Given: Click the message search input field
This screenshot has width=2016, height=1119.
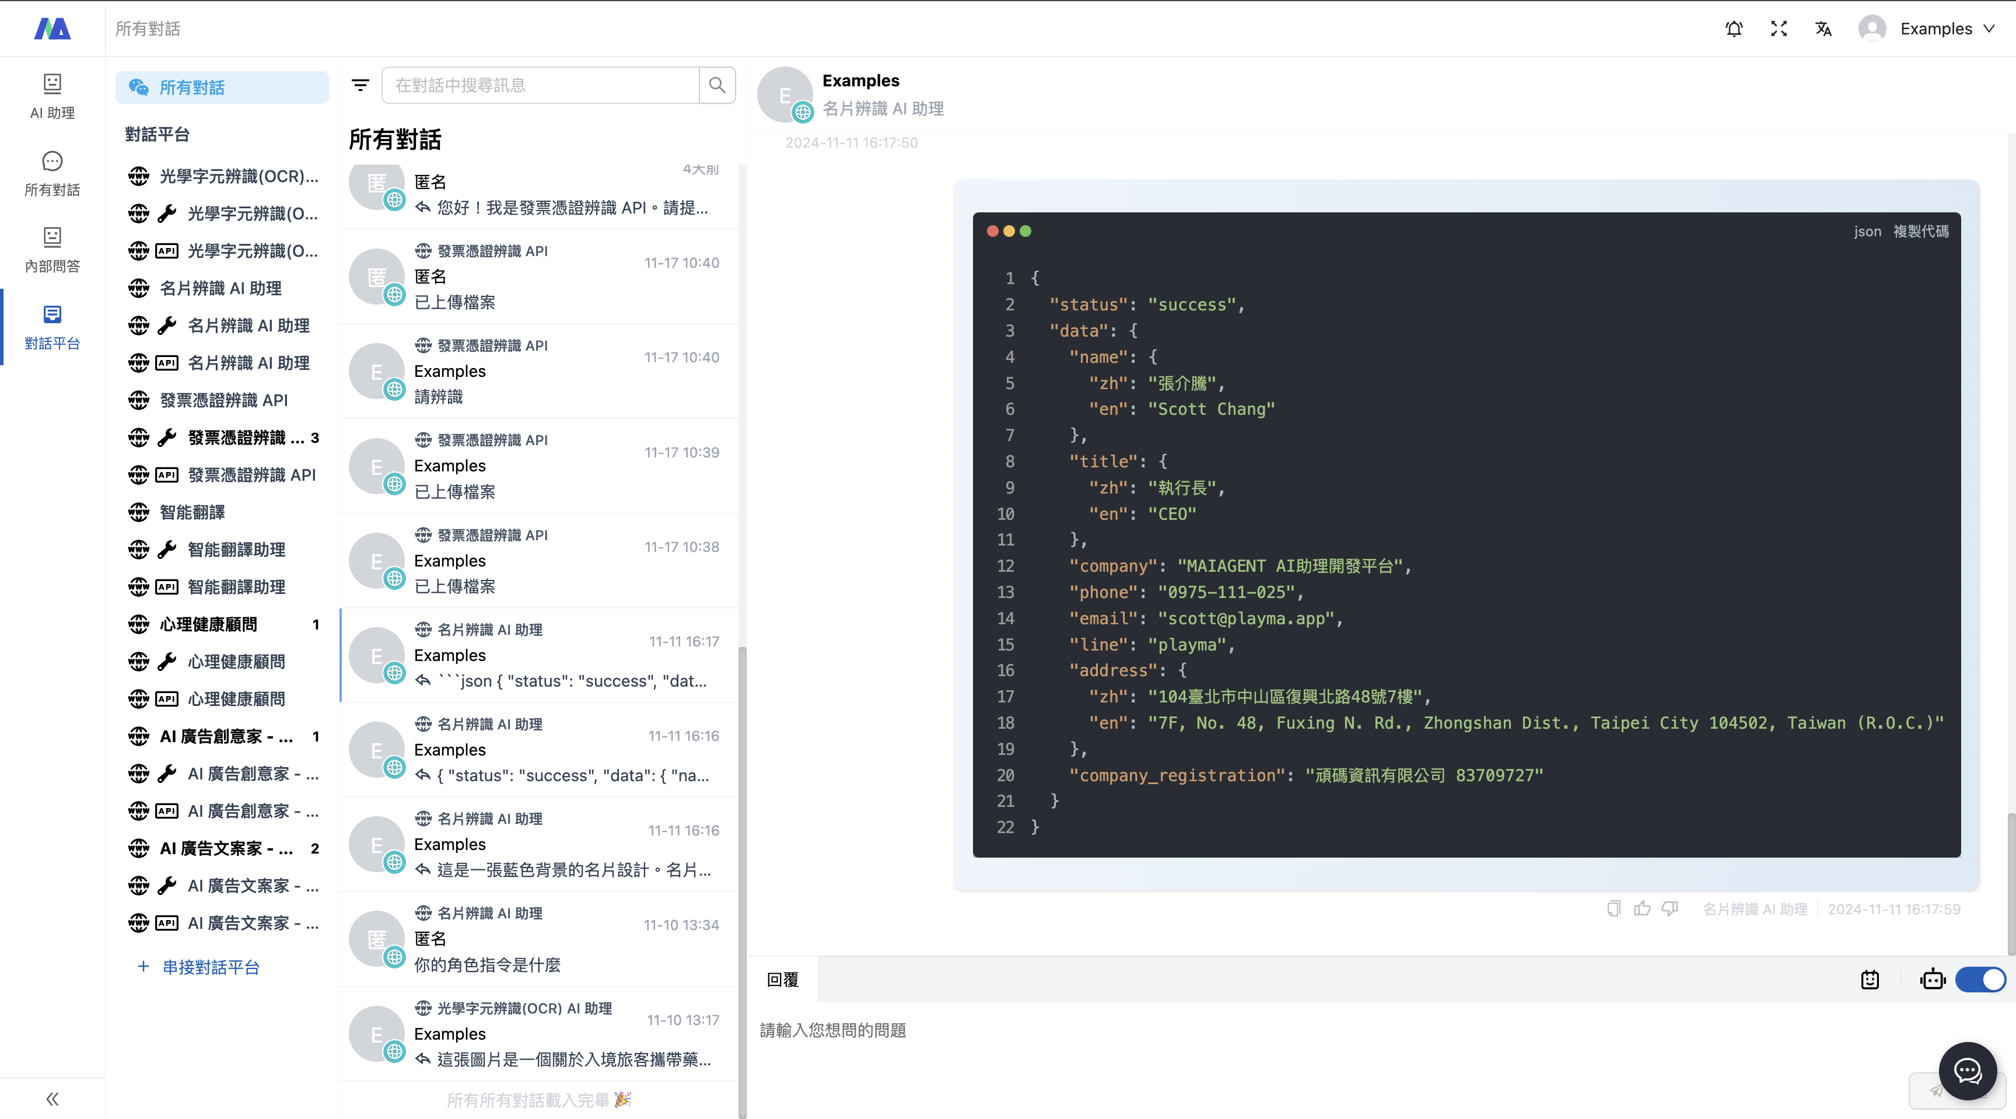Looking at the screenshot, I should coord(540,85).
